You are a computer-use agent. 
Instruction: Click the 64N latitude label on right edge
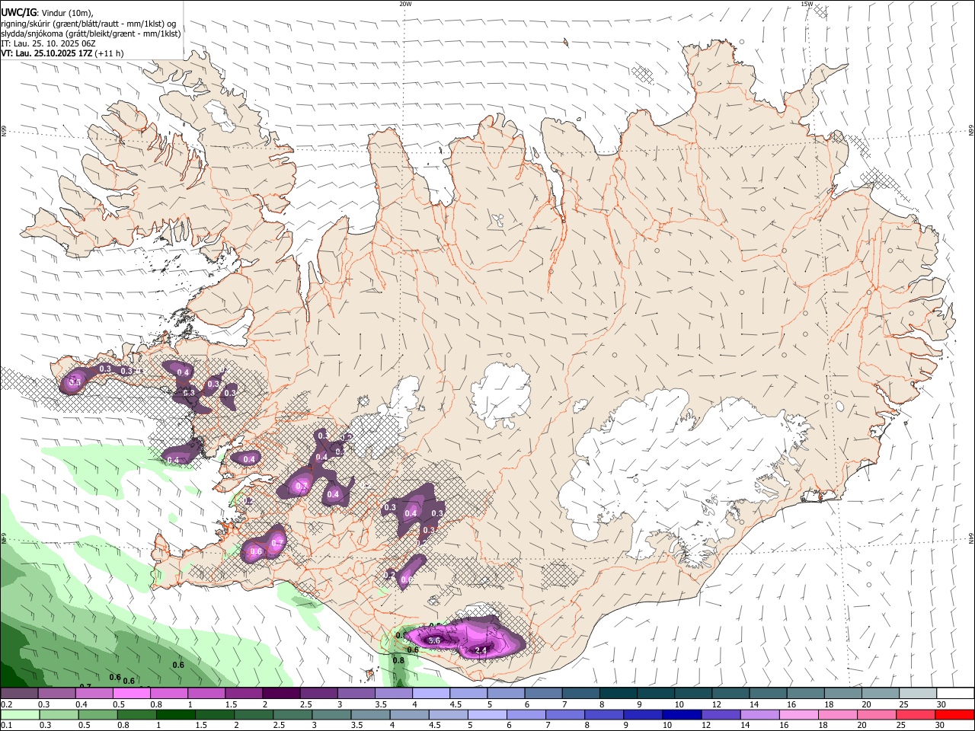(x=970, y=538)
